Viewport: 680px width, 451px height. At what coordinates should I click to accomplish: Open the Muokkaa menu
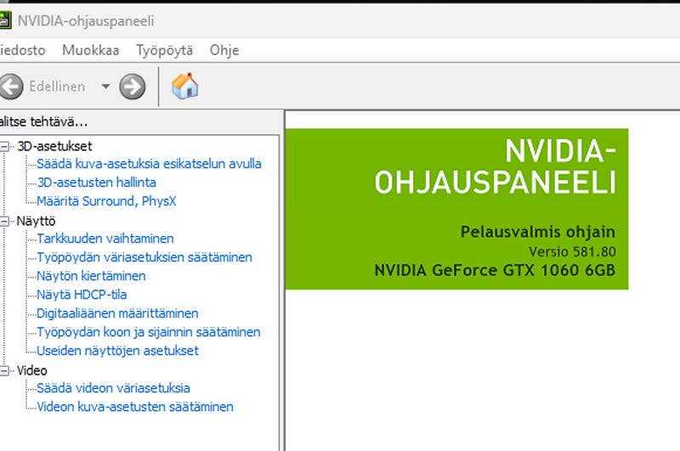click(91, 50)
